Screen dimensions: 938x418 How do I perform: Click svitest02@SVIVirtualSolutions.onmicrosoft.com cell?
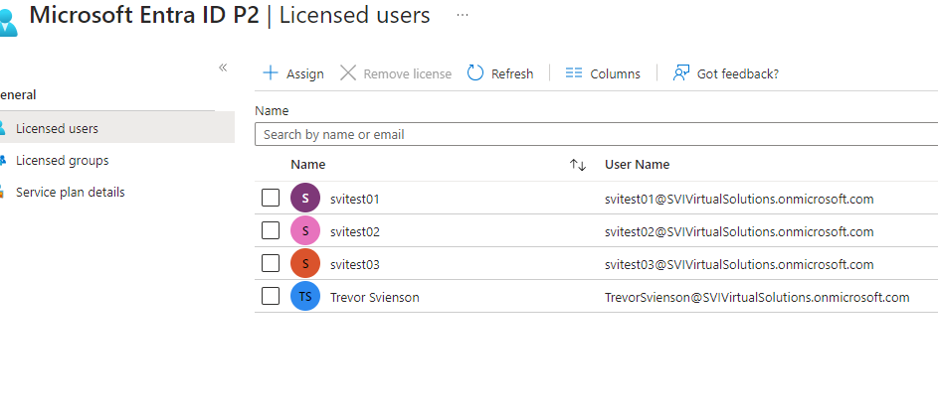coord(739,231)
